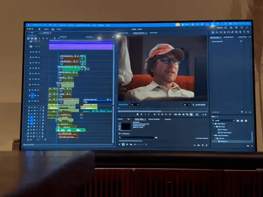Click the Play button in program monitor
The width and height of the screenshot is (263, 197).
162,114
